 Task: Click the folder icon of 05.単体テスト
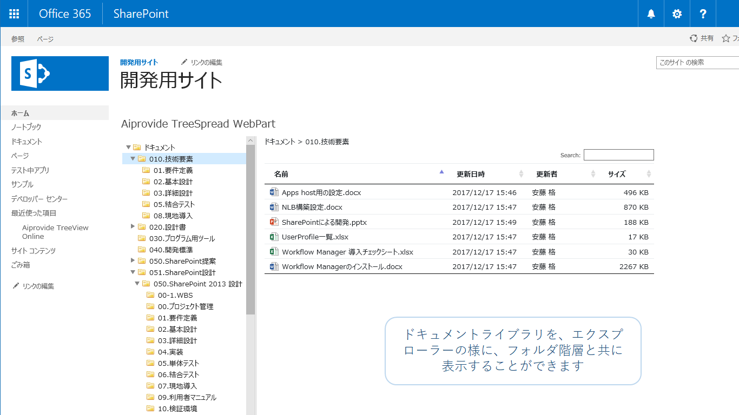tap(150, 363)
